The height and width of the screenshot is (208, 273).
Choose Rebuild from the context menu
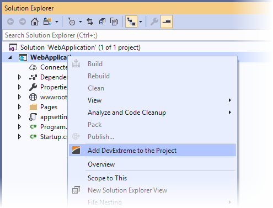[x=152, y=76]
